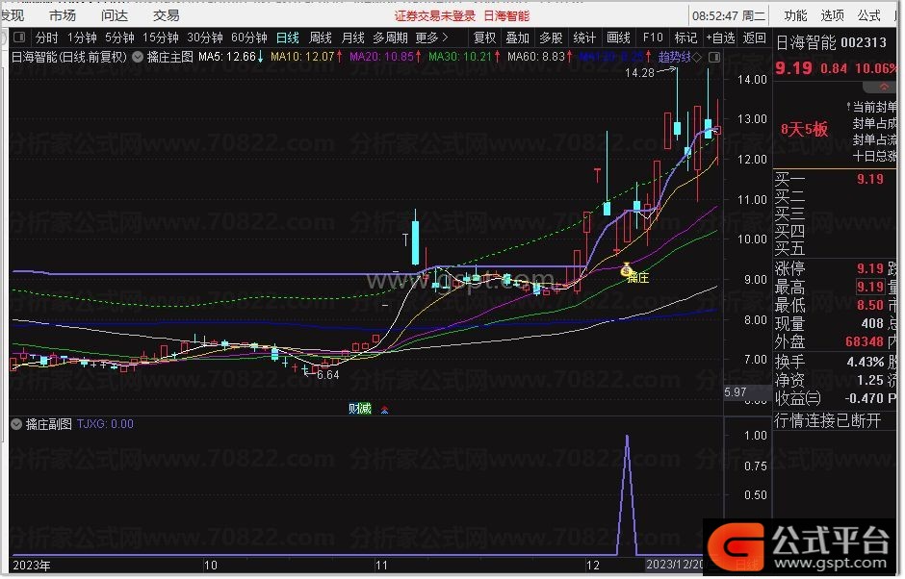The height and width of the screenshot is (579, 905).
Task: Open the 多周期 multi-period view
Action: coord(390,38)
